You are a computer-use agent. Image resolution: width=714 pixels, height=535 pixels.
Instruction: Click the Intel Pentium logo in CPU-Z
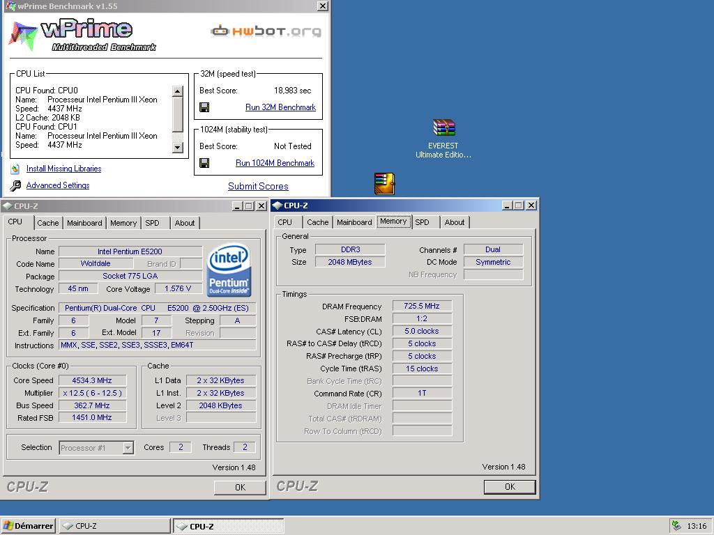point(229,271)
